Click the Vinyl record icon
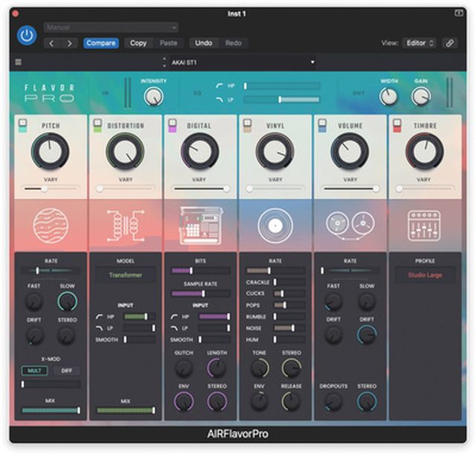Image resolution: width=476 pixels, height=455 pixels. coord(275,225)
